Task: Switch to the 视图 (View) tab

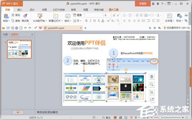Action: click(x=85, y=10)
